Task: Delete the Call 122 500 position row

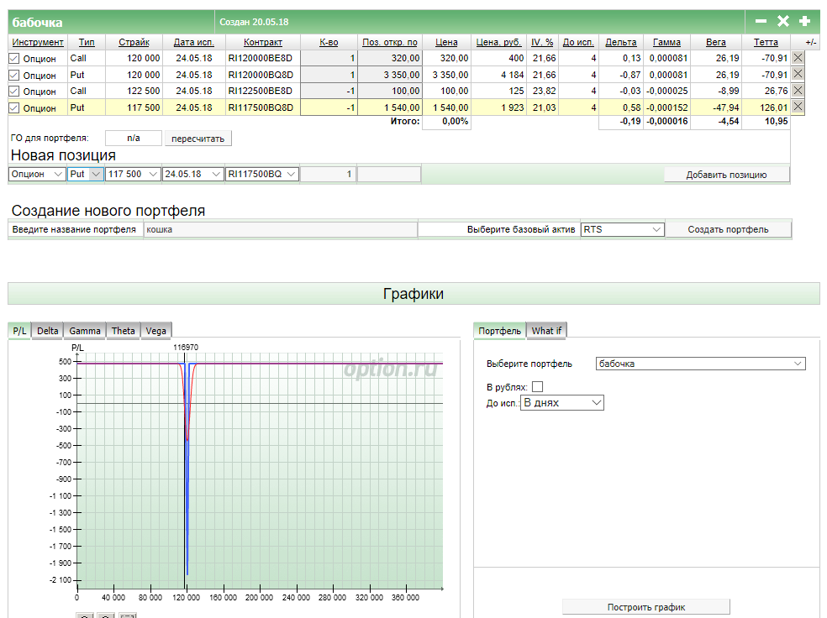Action: tap(798, 90)
